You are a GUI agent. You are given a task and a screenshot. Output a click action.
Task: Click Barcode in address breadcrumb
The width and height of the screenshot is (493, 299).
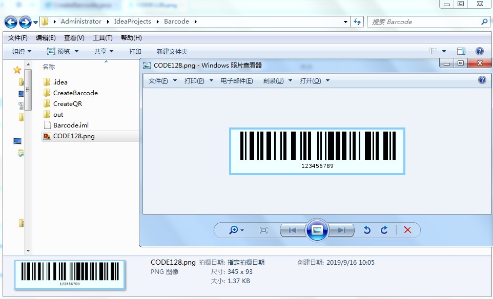click(176, 22)
